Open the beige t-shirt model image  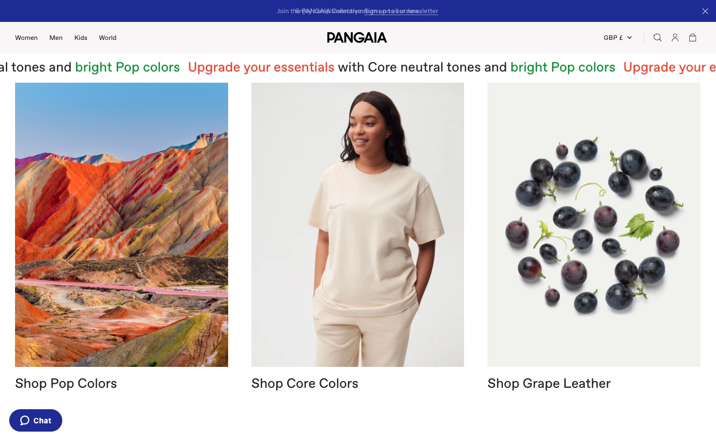358,225
